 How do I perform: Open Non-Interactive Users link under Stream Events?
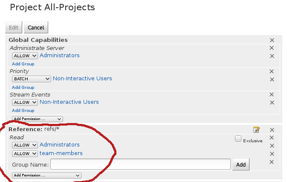tap(69, 102)
